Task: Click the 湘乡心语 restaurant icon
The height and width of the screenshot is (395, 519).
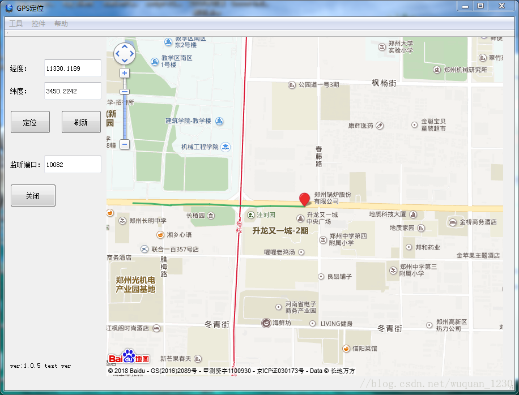Action: (x=160, y=235)
